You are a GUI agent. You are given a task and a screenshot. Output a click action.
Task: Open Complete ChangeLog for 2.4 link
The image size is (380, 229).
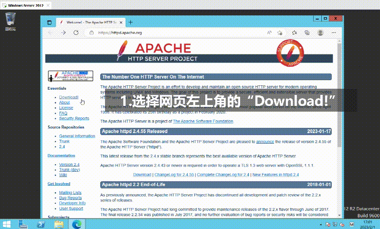tap(223, 175)
